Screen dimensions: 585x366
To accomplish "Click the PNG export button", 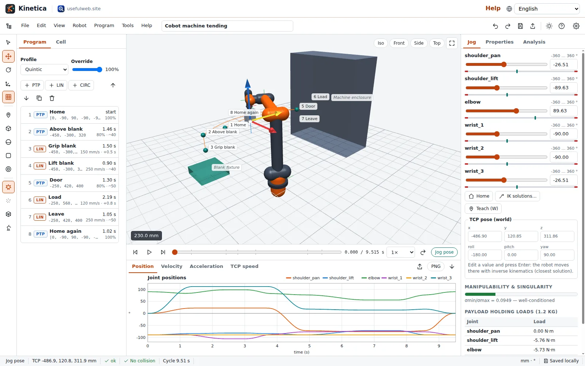I will click(436, 266).
